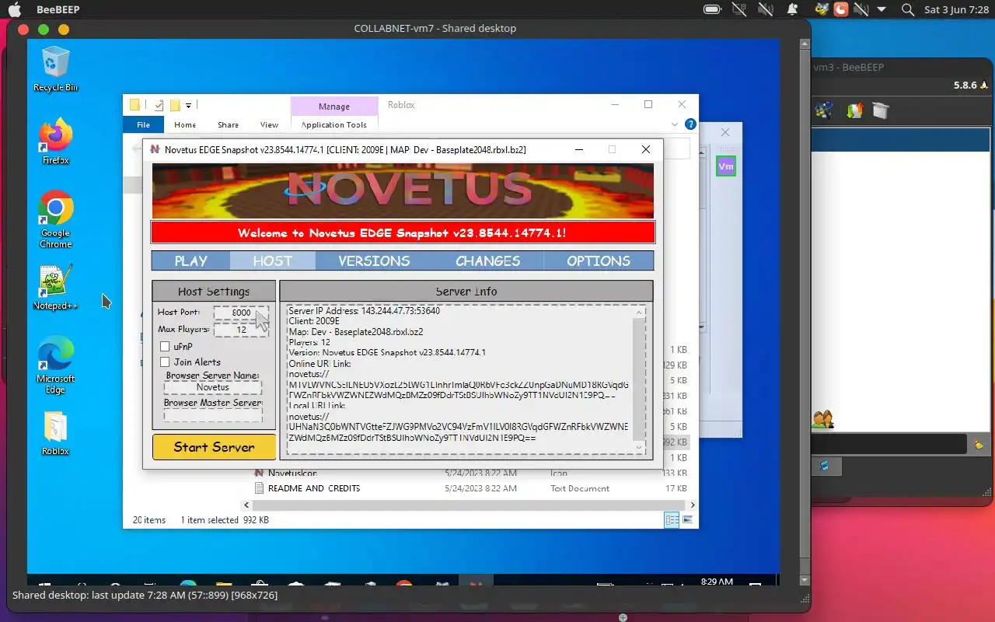This screenshot has width=995, height=622.
Task: Click the orange app icon in the menu bar
Action: click(841, 10)
